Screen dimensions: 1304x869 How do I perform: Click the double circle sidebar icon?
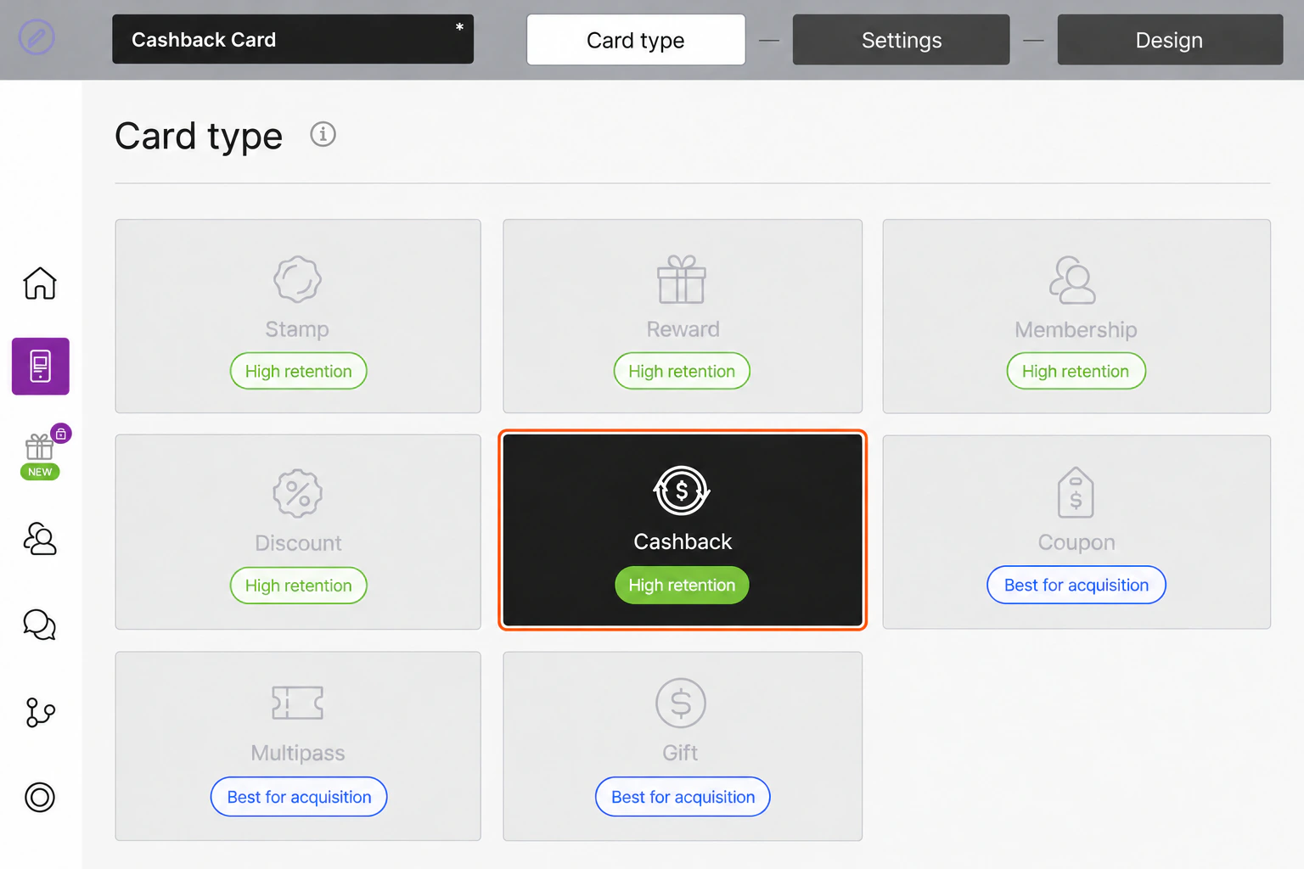point(40,797)
